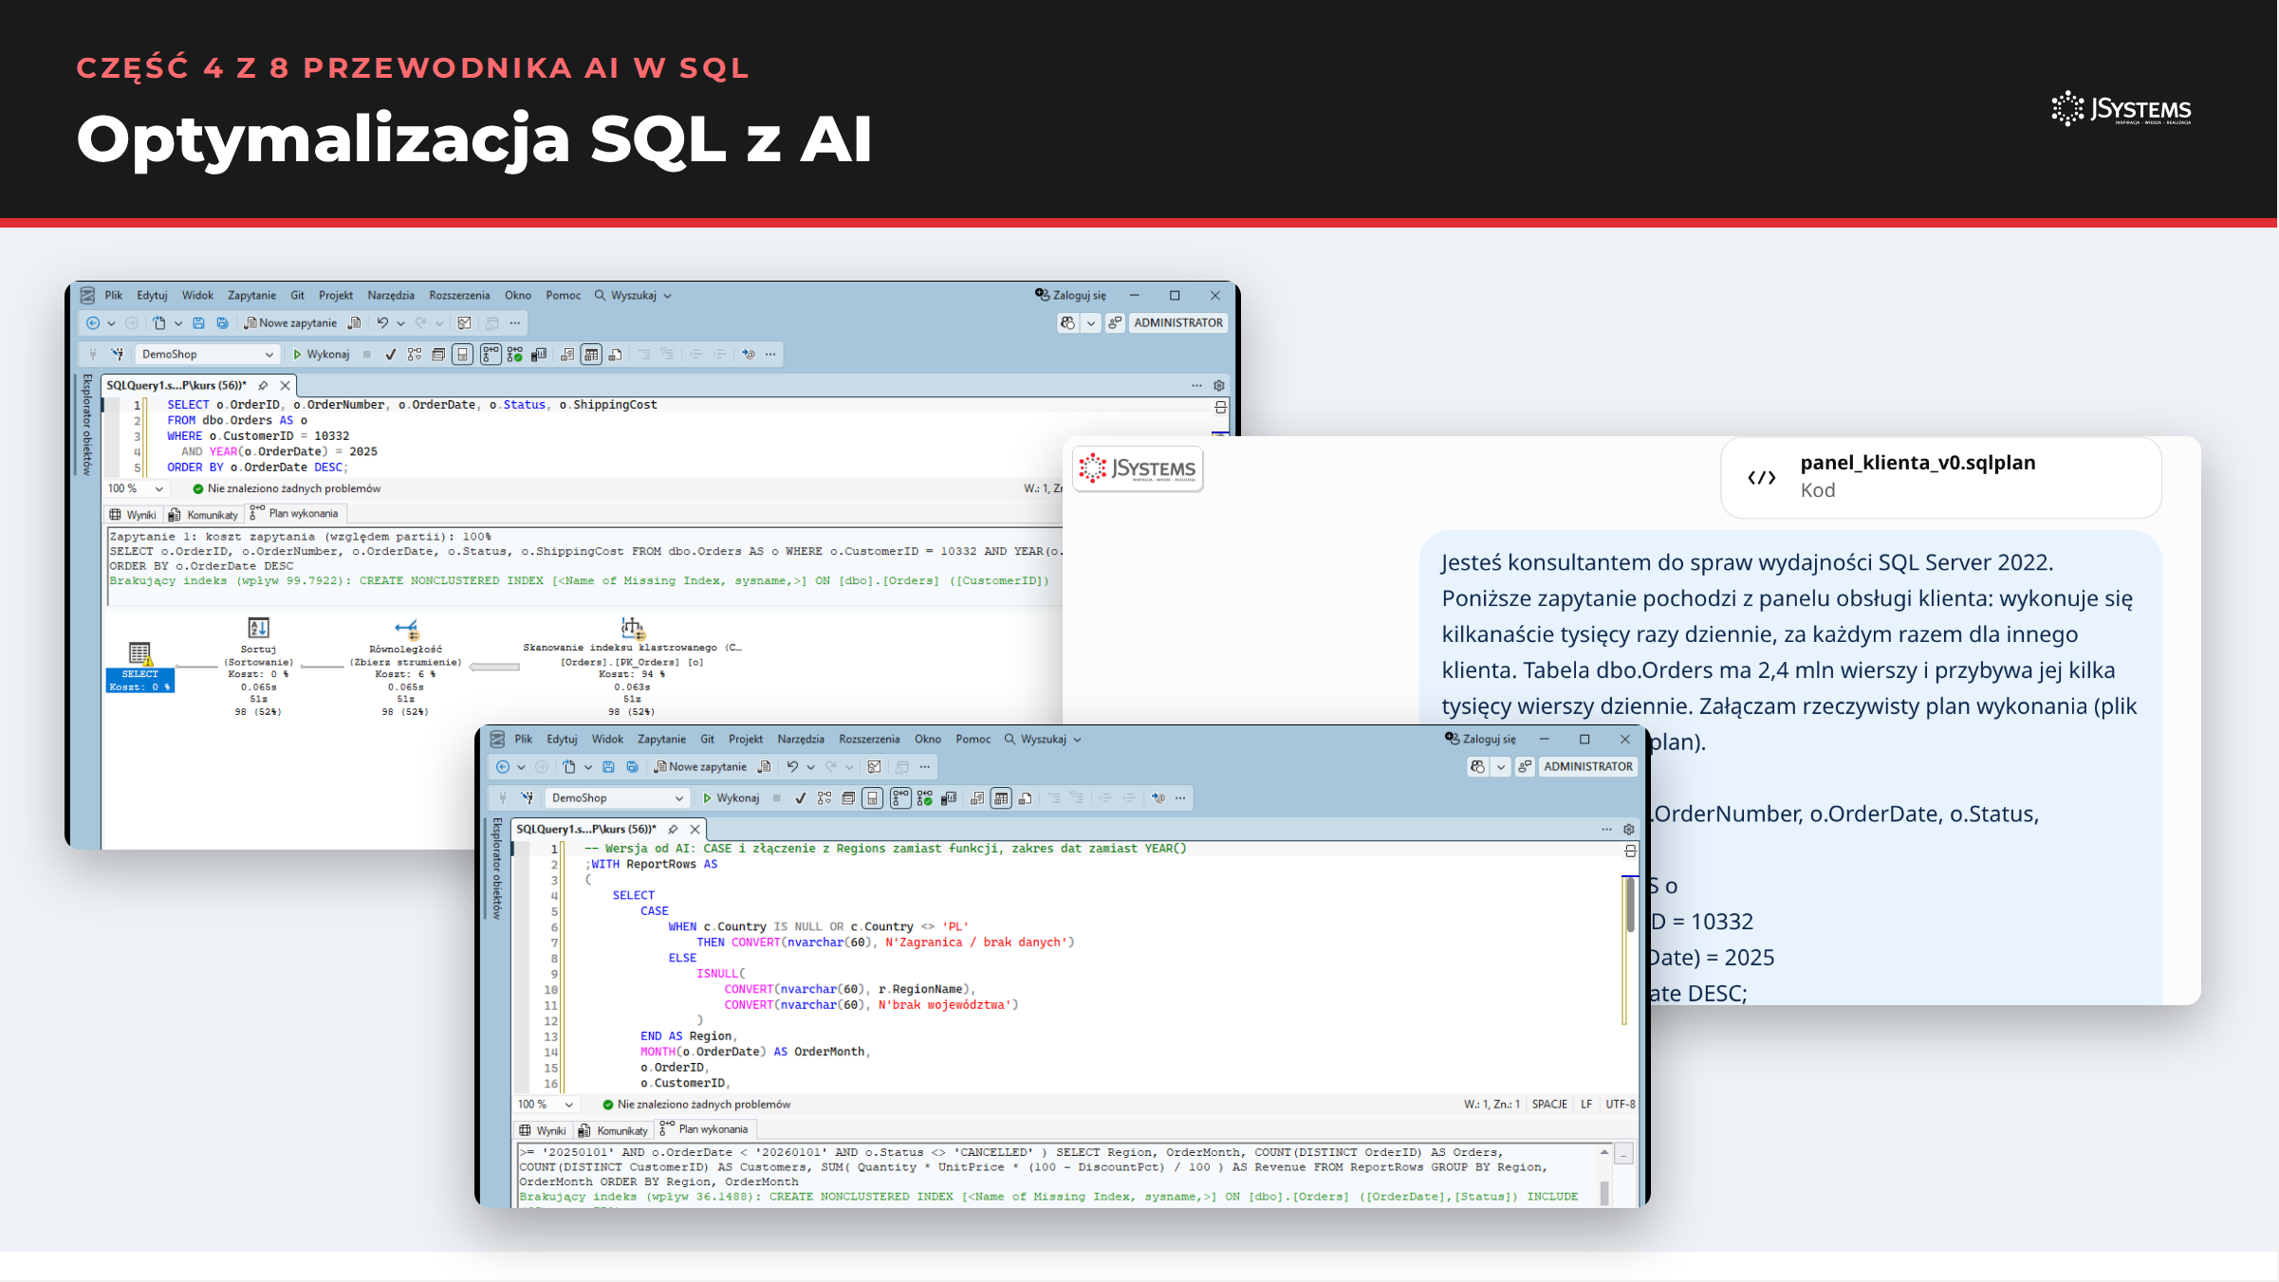Click the change connection icon in back window
Image resolution: width=2279 pixels, height=1282 pixels.
tap(118, 355)
